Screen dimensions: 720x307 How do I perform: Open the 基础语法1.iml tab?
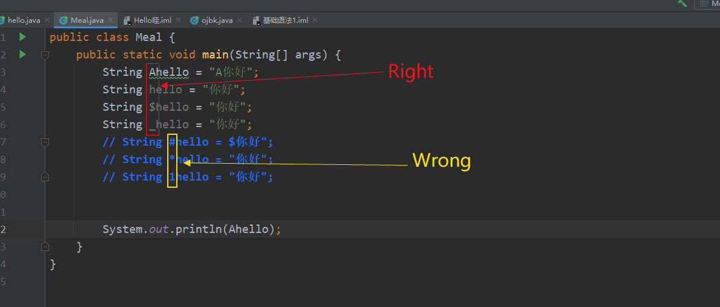pos(285,20)
